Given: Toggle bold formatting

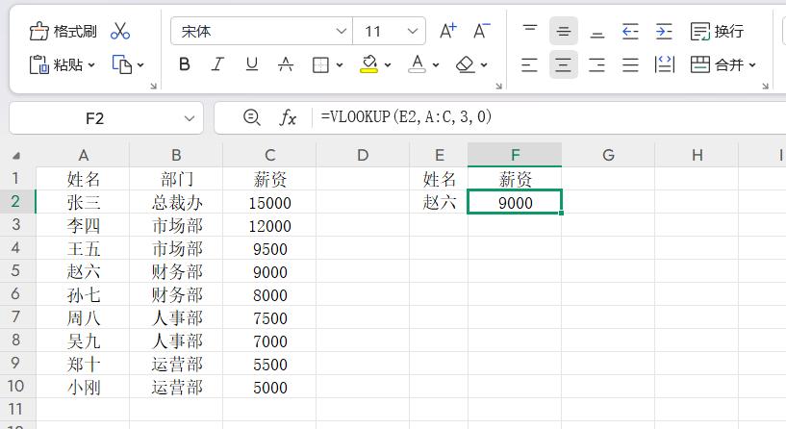Looking at the screenshot, I should point(185,64).
